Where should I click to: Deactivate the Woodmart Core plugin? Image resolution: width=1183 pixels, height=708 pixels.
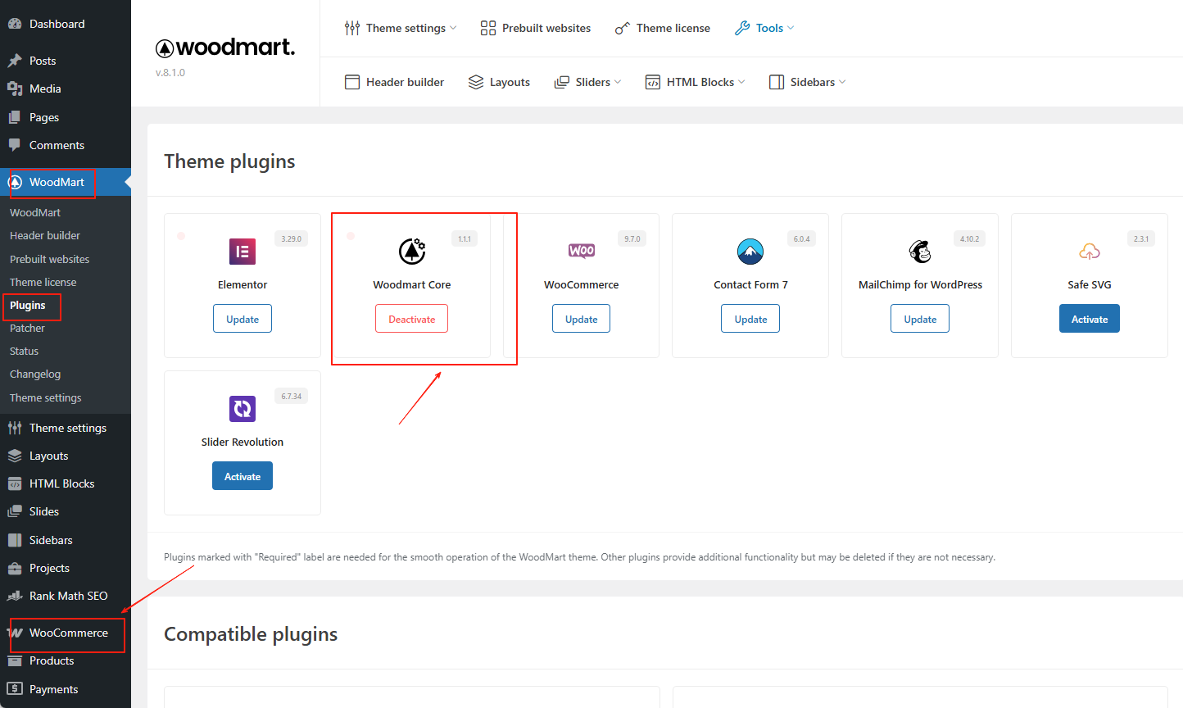click(412, 319)
